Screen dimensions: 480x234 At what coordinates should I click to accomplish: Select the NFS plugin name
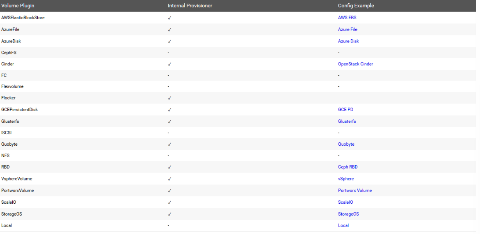(5, 155)
